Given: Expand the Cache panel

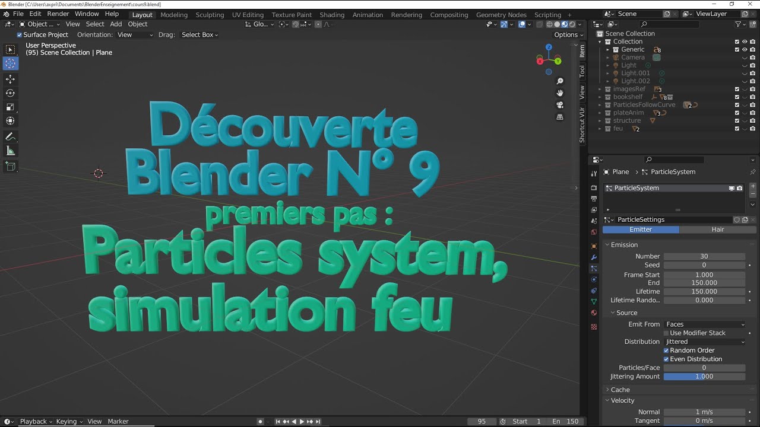Looking at the screenshot, I should click(620, 390).
